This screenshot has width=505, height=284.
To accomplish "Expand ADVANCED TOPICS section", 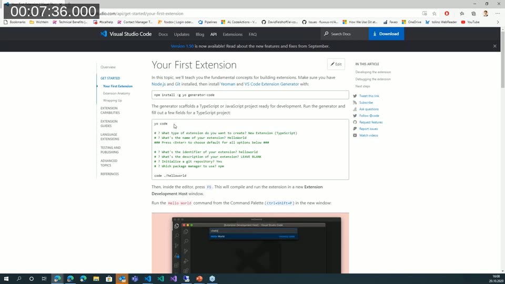I will [x=109, y=163].
